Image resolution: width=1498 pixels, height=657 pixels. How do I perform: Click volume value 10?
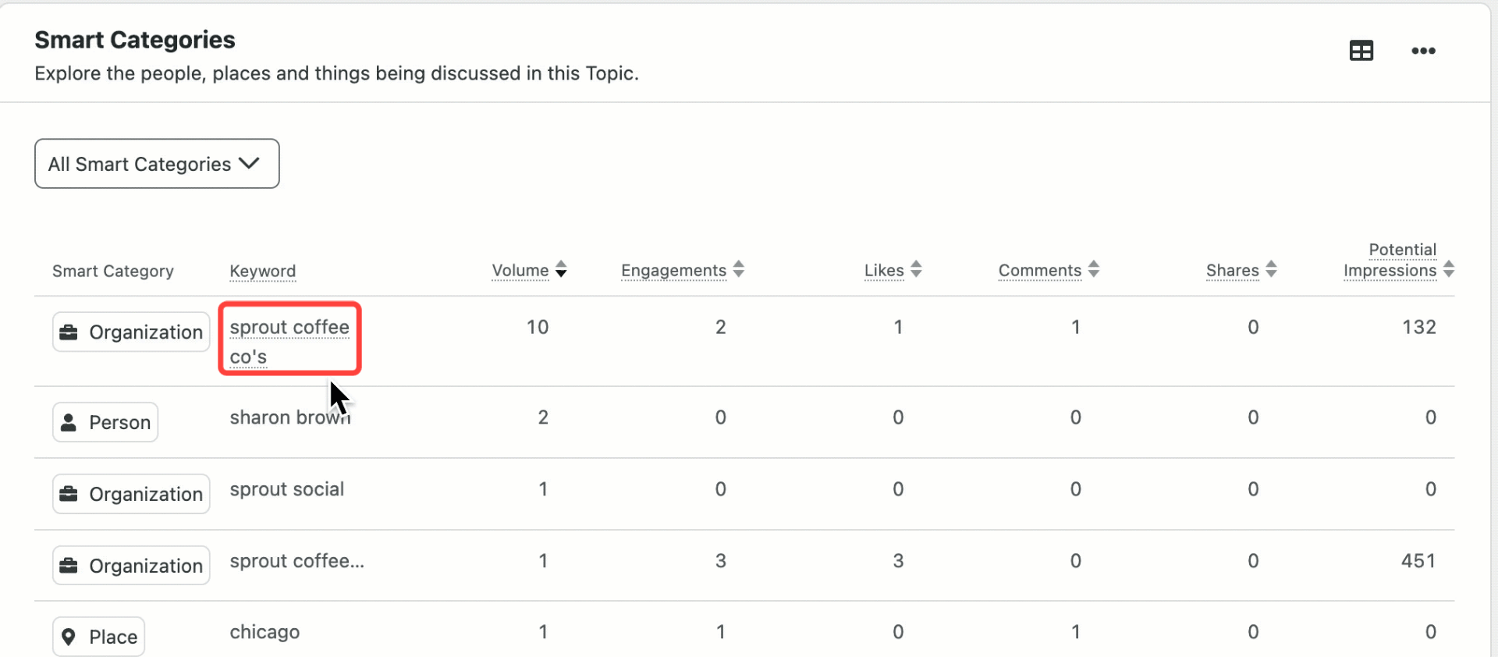click(x=538, y=327)
